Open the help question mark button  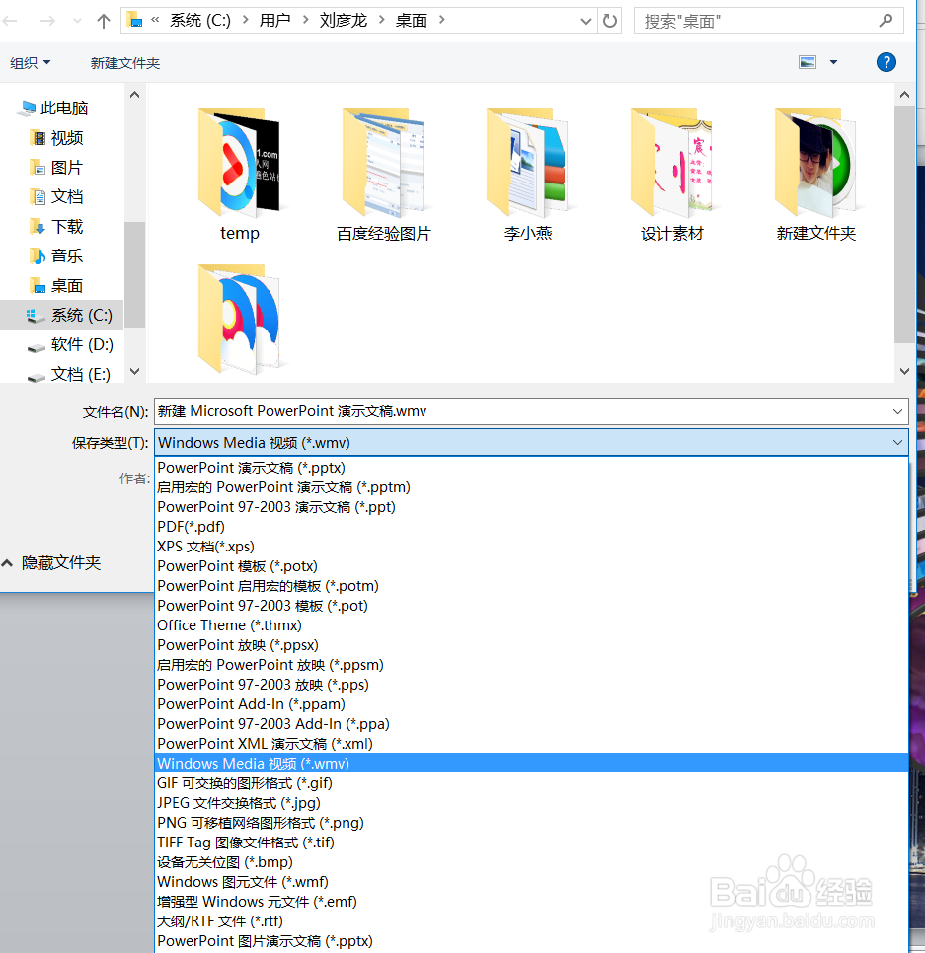point(886,62)
